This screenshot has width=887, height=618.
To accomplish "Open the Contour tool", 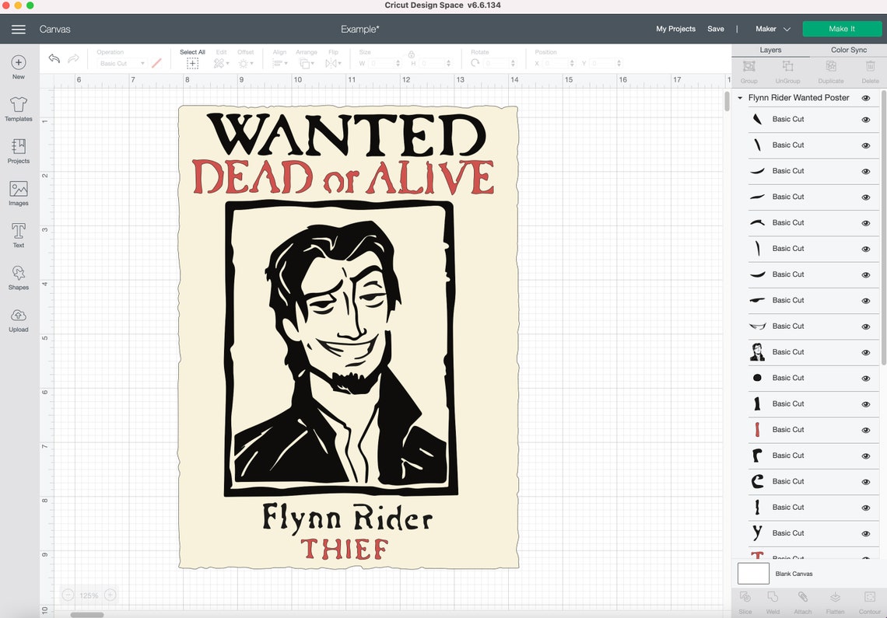I will tap(870, 599).
